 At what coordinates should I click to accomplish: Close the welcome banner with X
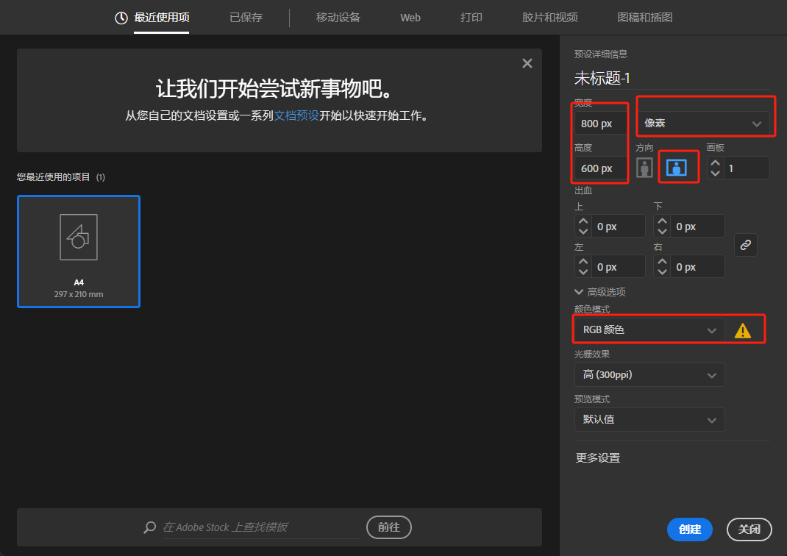[x=527, y=63]
